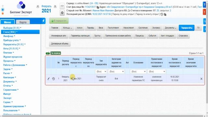Open the settings gear button
Viewport: 208px width, 117px height.
tap(62, 13)
